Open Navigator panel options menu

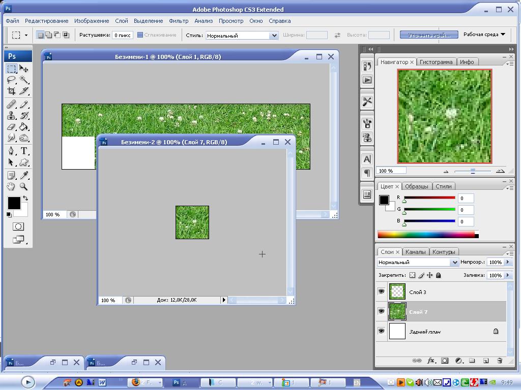click(x=510, y=63)
